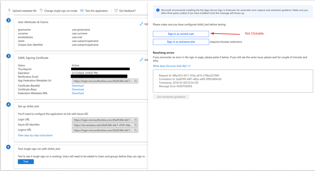Click the user.givenname claim value
Screen dimensions: 315x171
[81, 30]
